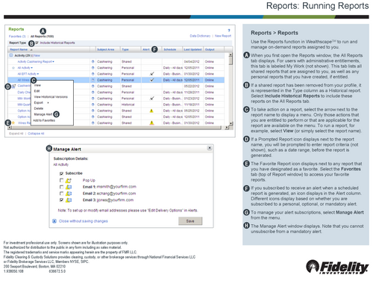The image size is (373, 284).
Task: Click the info icon in the highlighted All Wires row
Action: pyautogui.click(x=93, y=80)
